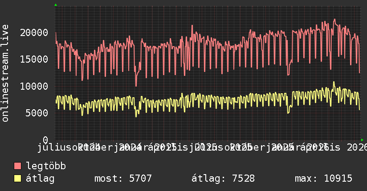The height and width of the screenshot is (191, 367).
Task: Click the 5000 y-axis label
Action: (37, 113)
